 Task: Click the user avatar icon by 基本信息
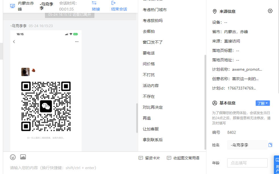tap(215, 103)
